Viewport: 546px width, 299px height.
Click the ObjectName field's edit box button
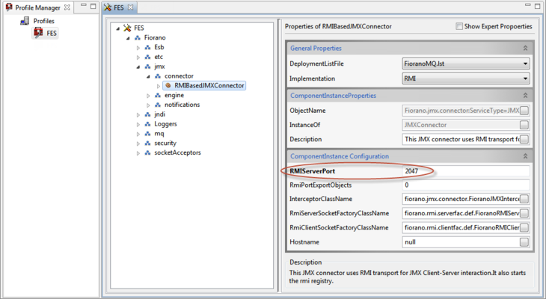pyautogui.click(x=524, y=111)
